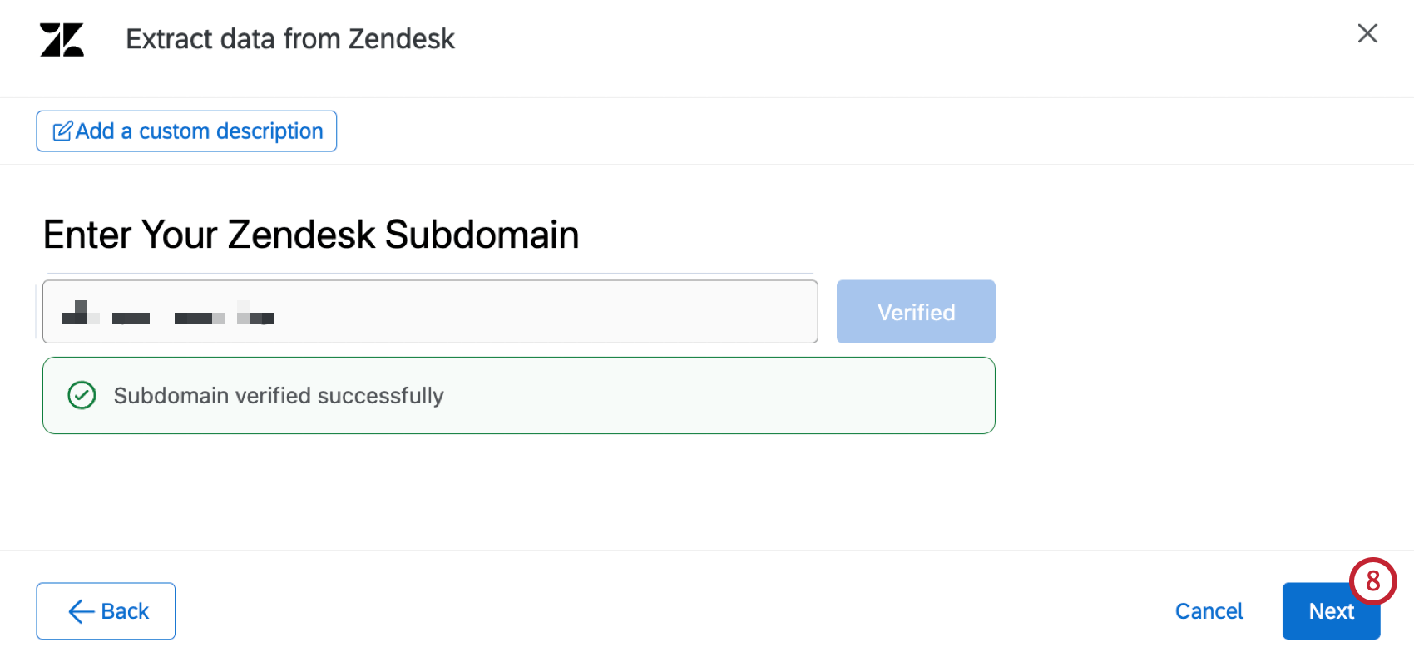Select the Zendesk brand mark top left
1414x662 pixels.
point(62,38)
